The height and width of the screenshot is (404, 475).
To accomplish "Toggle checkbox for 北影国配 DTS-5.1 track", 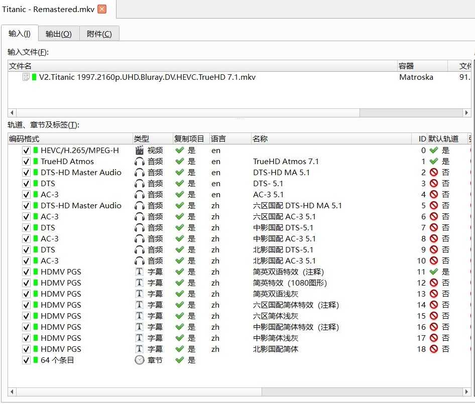I will (x=26, y=250).
